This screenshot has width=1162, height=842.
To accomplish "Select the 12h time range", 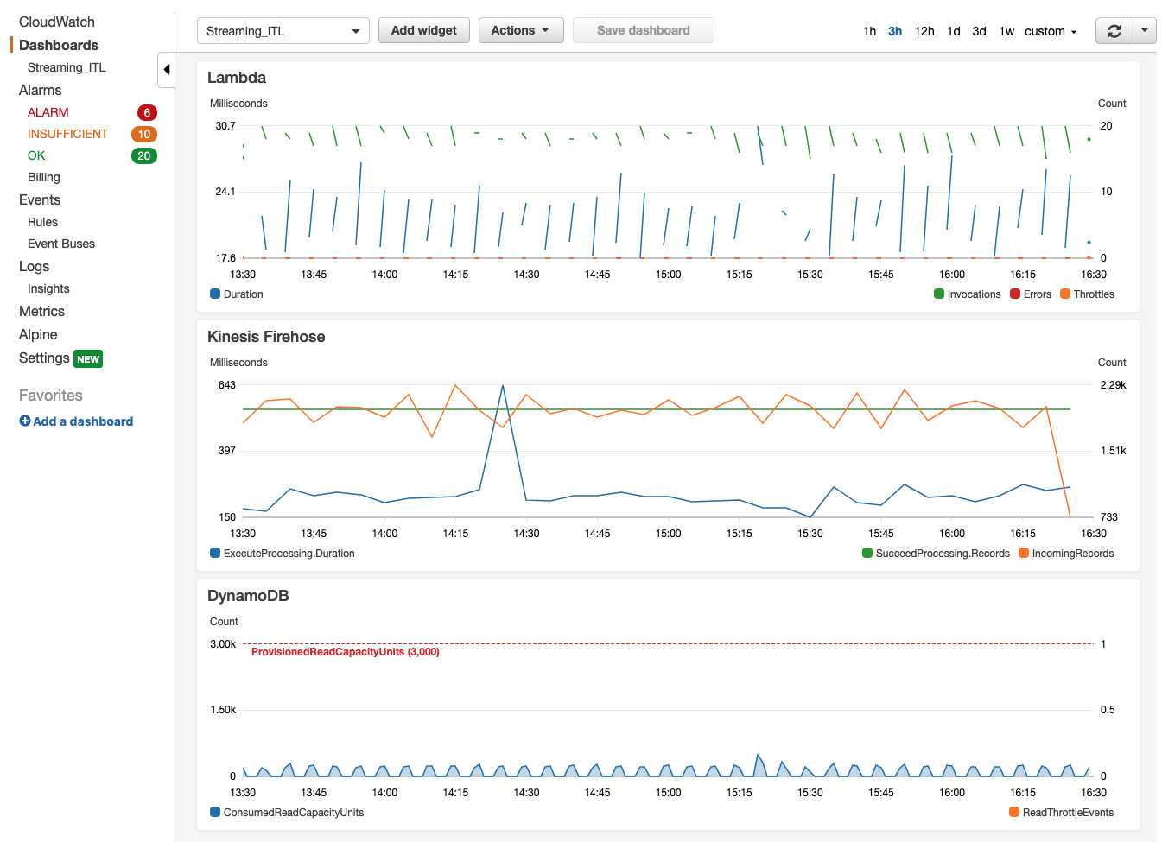I will click(x=924, y=31).
